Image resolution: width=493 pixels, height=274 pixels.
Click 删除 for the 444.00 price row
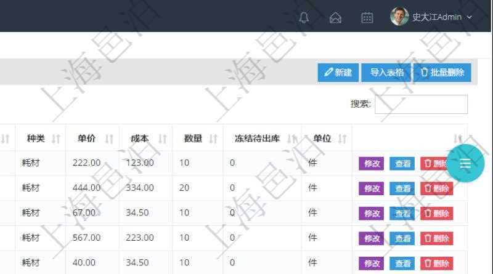[x=437, y=188]
